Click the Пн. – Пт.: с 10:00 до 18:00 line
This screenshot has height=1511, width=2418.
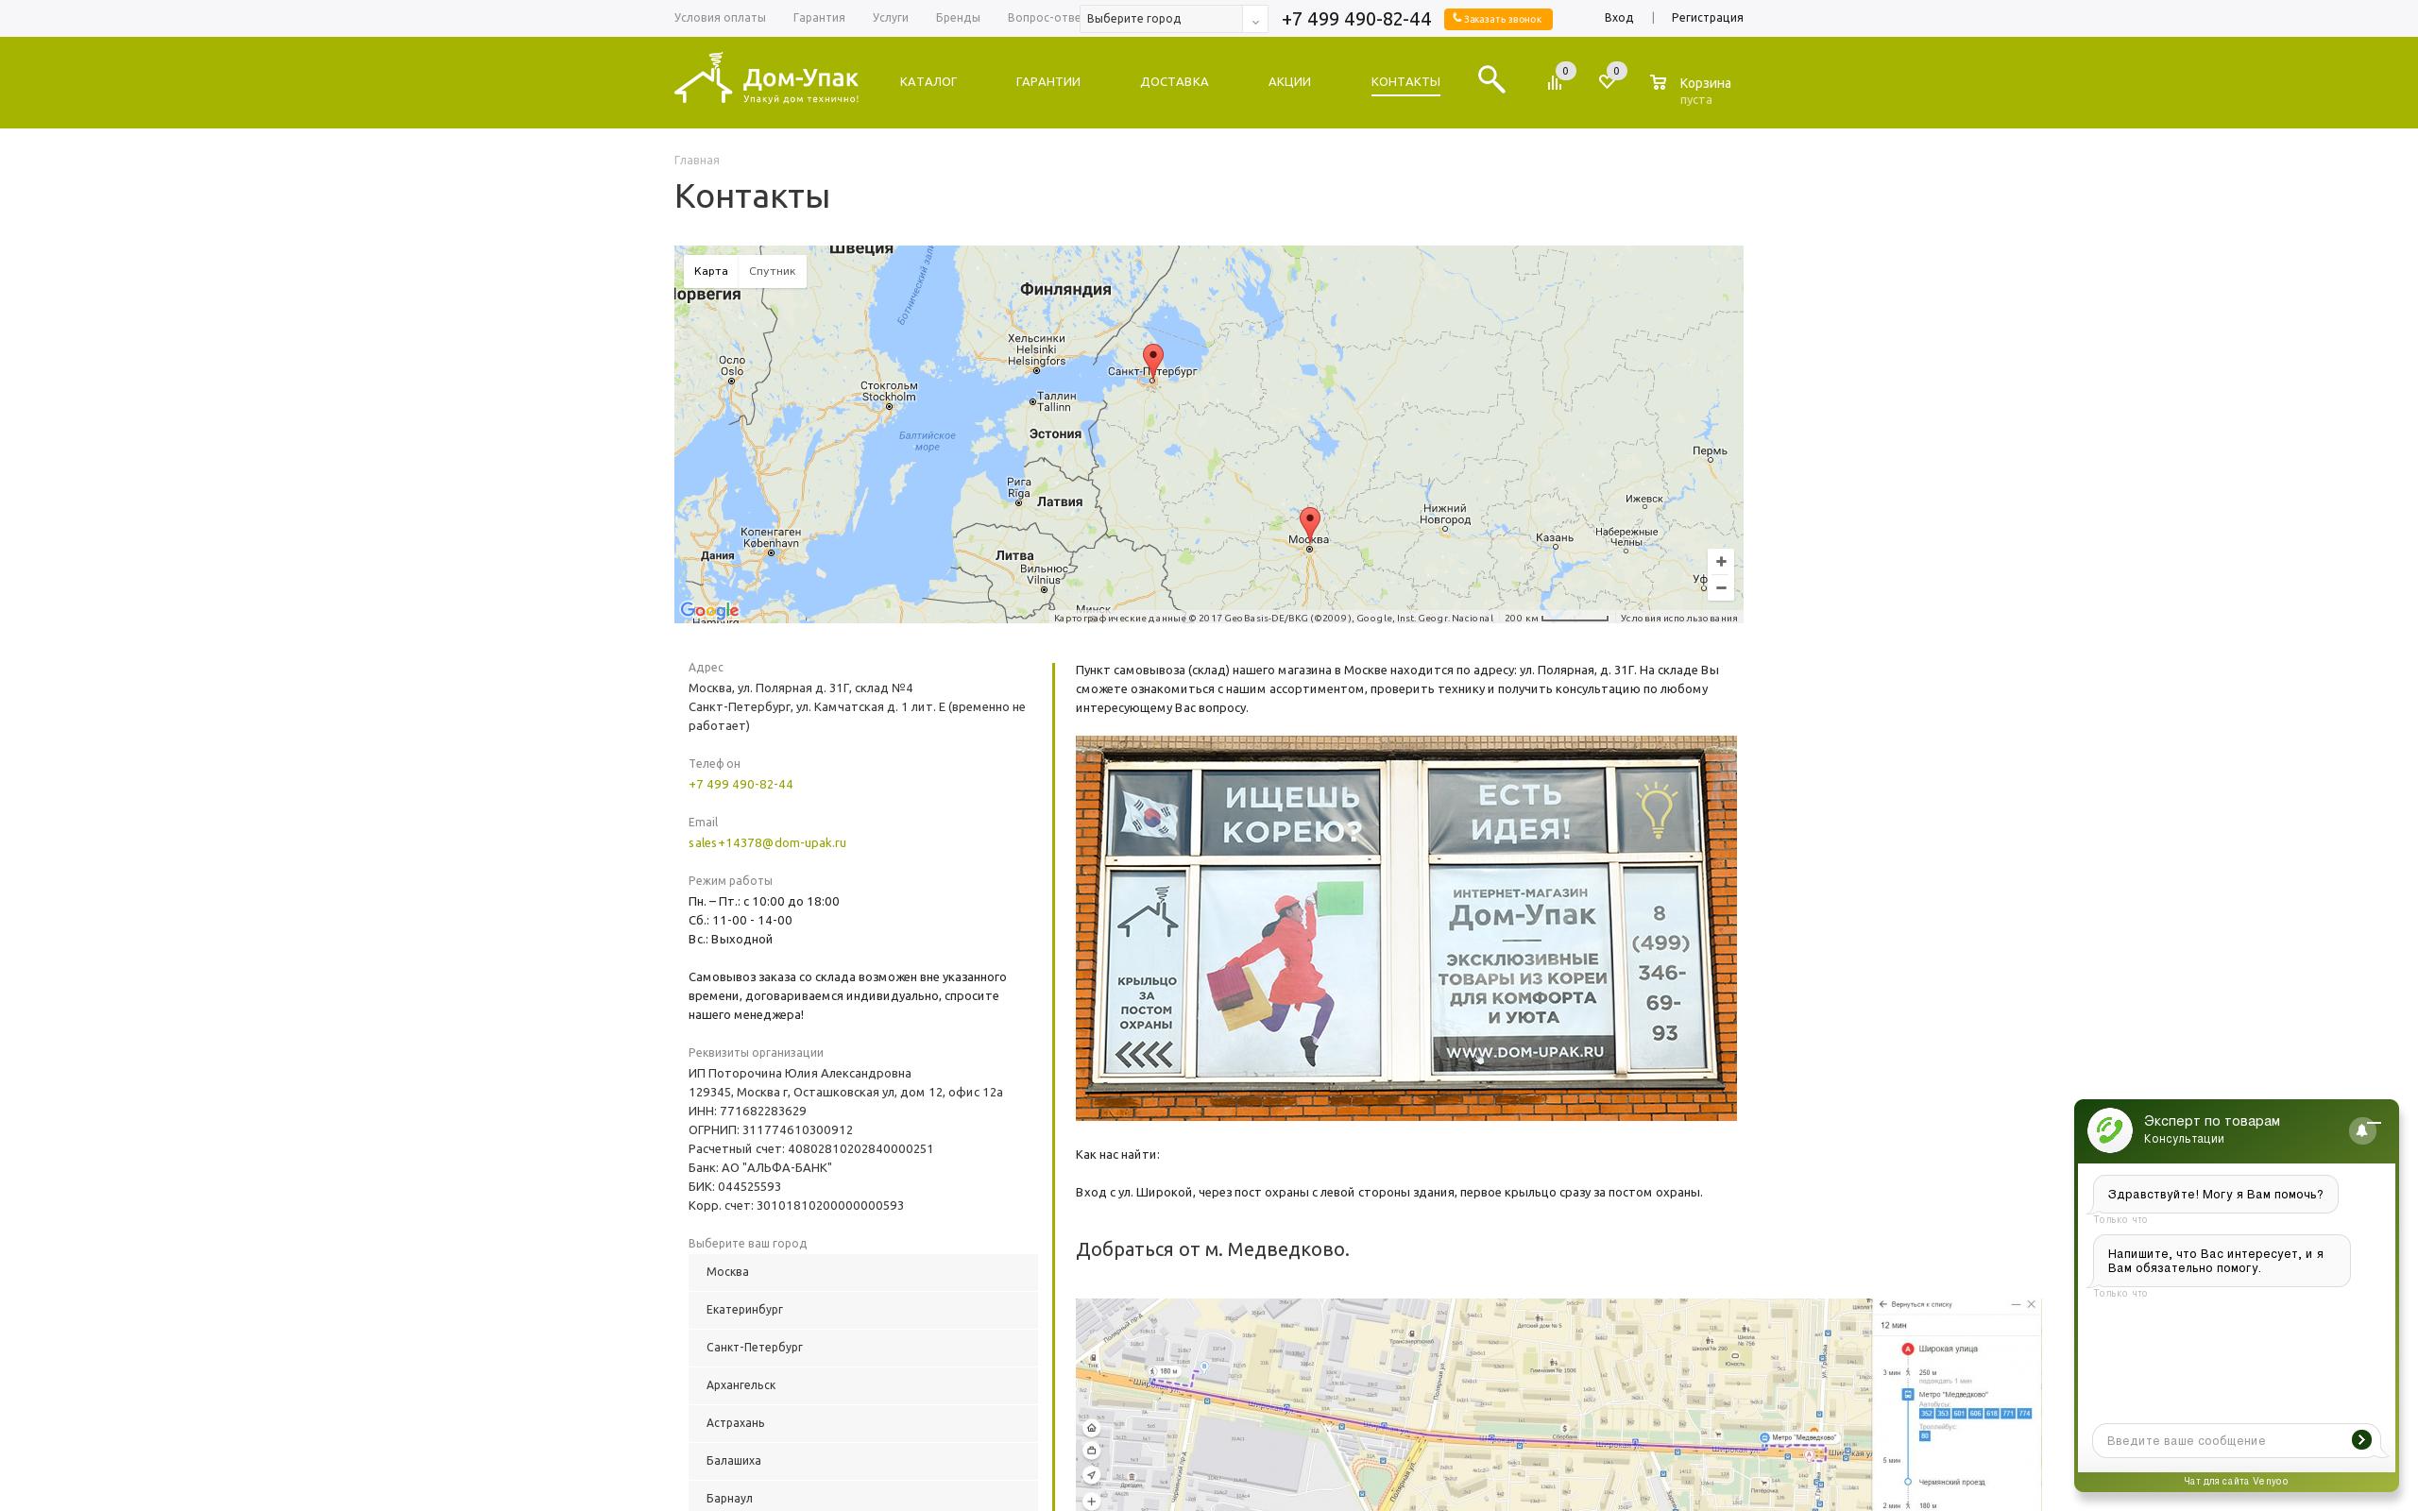click(x=763, y=901)
